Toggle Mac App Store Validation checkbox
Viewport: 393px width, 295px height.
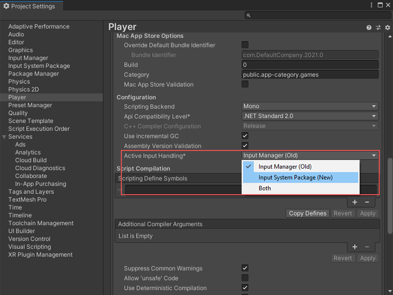coord(245,85)
